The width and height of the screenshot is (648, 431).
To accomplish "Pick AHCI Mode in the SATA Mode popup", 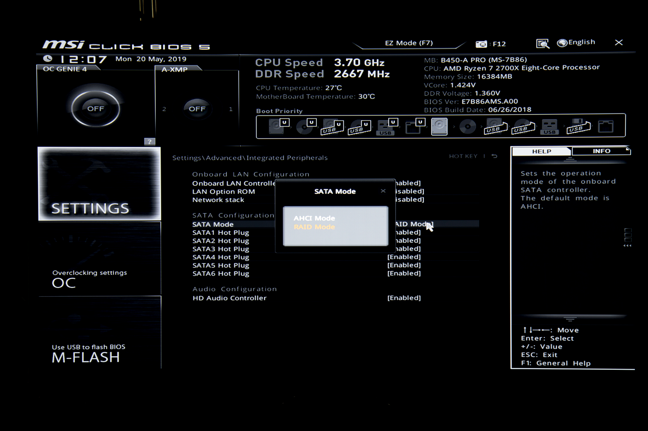I will (x=314, y=218).
